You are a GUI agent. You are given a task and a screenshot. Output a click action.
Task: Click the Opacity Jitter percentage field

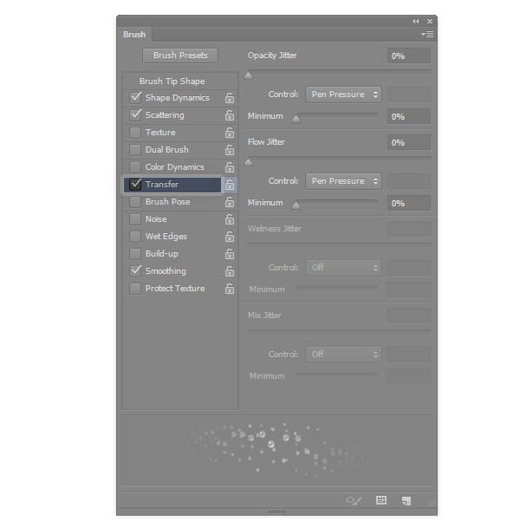(409, 55)
